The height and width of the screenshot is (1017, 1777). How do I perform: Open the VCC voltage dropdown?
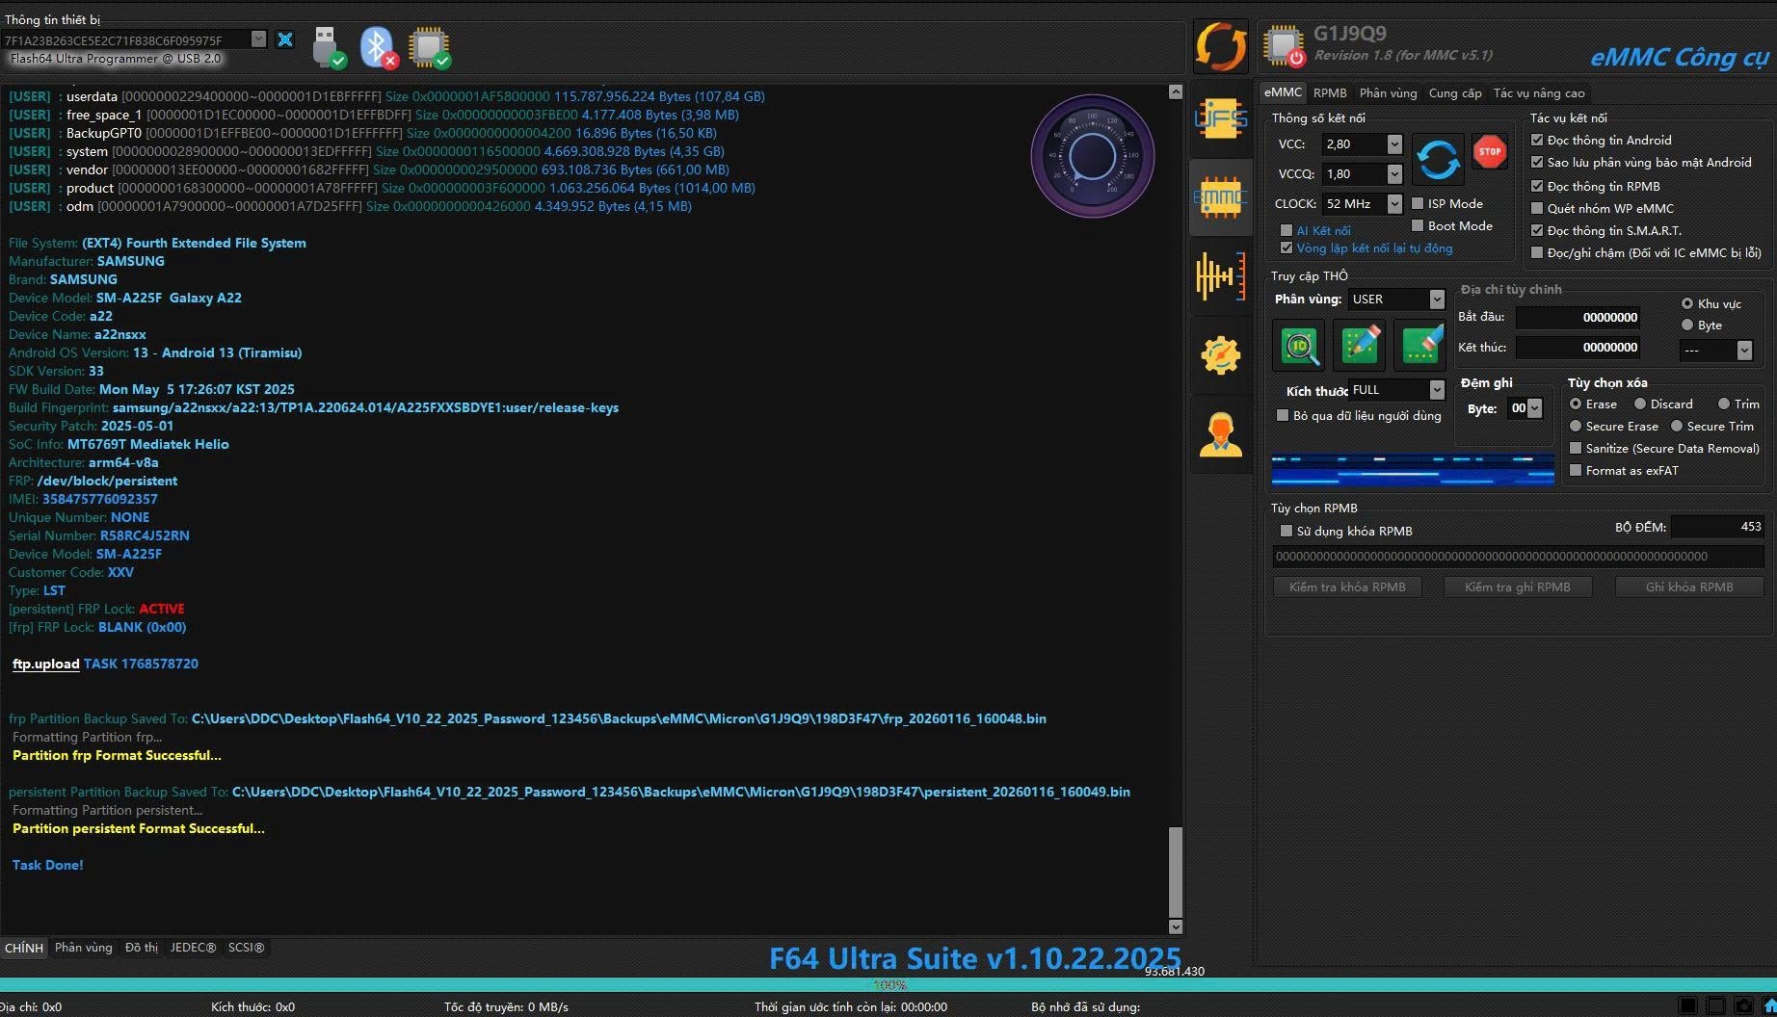[1394, 143]
